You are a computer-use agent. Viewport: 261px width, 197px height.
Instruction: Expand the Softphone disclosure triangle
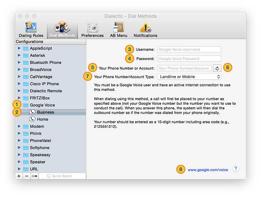[x=19, y=148]
